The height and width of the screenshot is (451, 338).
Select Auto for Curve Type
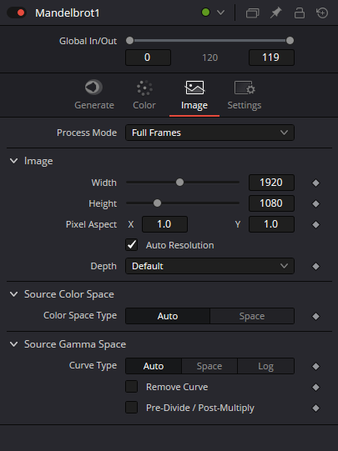click(154, 366)
